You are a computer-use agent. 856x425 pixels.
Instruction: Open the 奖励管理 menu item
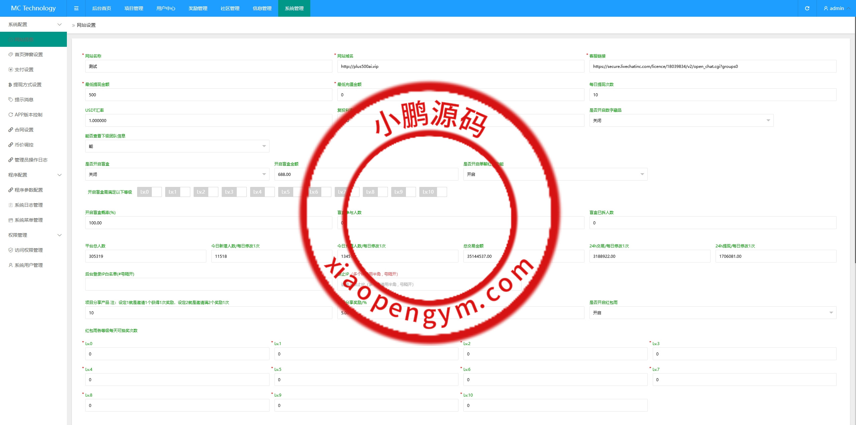[x=198, y=8]
